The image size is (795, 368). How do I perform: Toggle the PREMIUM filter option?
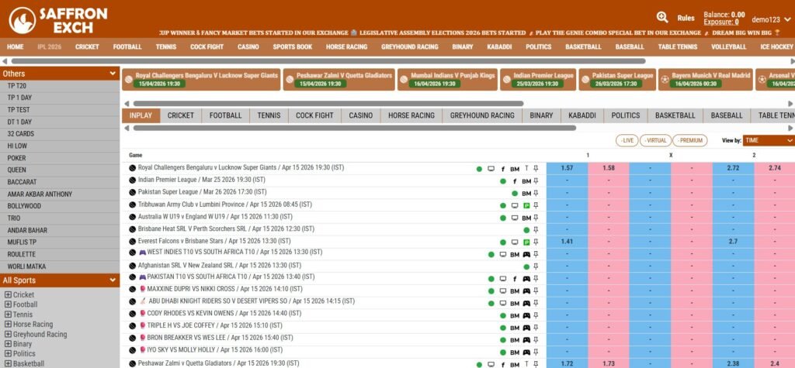[x=690, y=140]
